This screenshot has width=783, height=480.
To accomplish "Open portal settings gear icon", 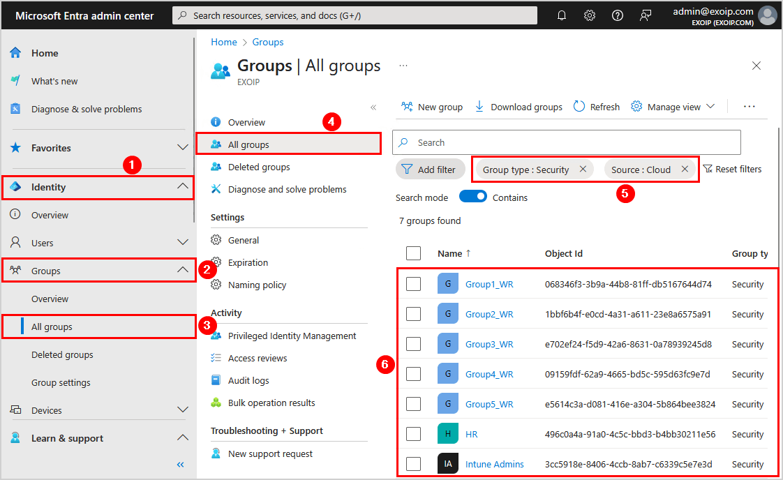I will pyautogui.click(x=590, y=15).
